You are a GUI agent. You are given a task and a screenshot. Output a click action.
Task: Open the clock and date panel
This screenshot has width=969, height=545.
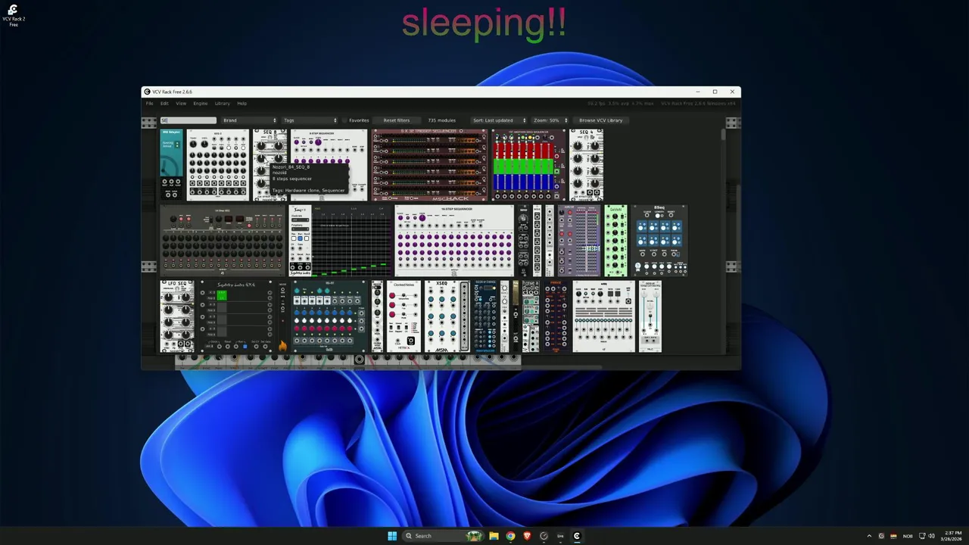(952, 536)
